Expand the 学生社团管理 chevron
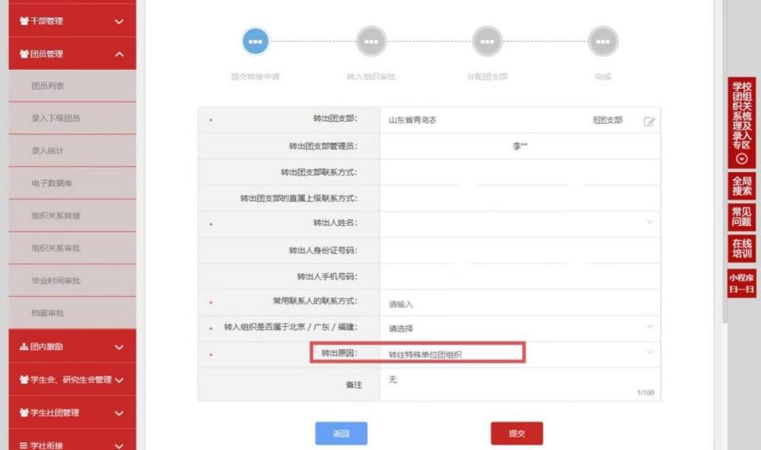The height and width of the screenshot is (450, 761). point(119,413)
